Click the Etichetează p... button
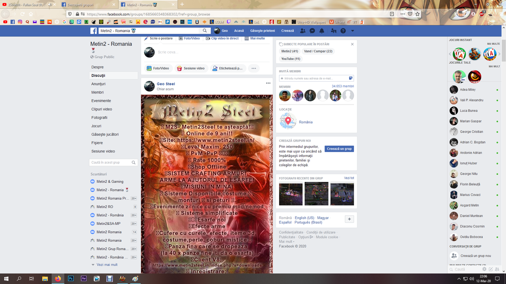The image size is (506, 284). tap(228, 68)
